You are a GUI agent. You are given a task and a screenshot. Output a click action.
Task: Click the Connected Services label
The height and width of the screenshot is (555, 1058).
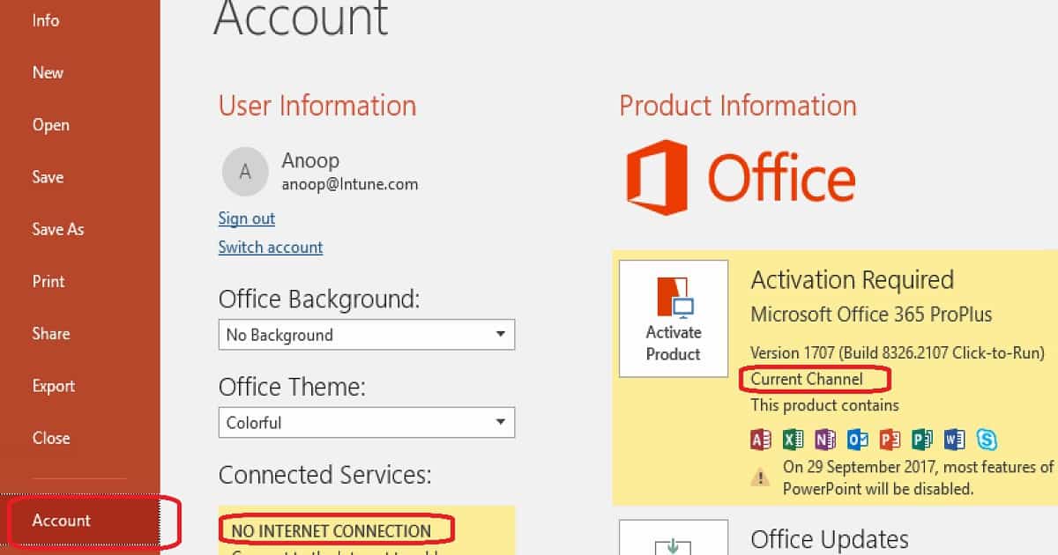(325, 476)
